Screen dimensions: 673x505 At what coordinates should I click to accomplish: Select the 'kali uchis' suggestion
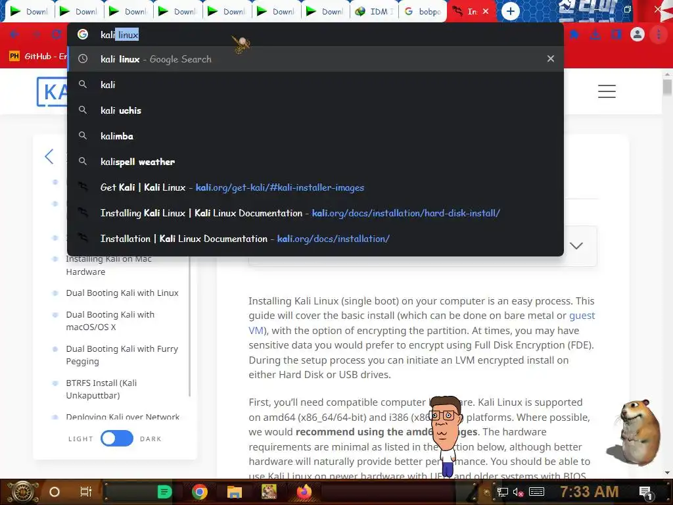[x=315, y=110]
